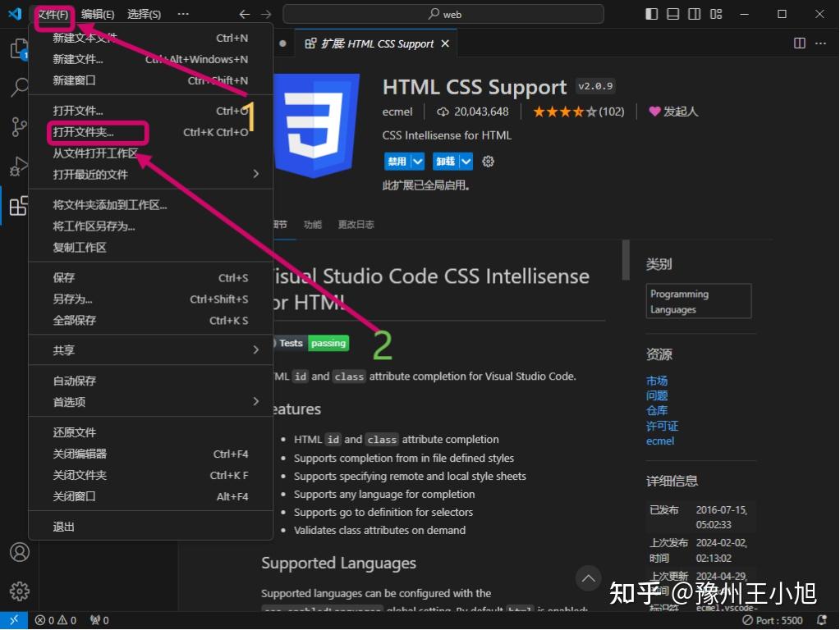Screen dimensions: 840x630
Task: Toggle the secondary sidebar visibility
Action: (x=694, y=14)
